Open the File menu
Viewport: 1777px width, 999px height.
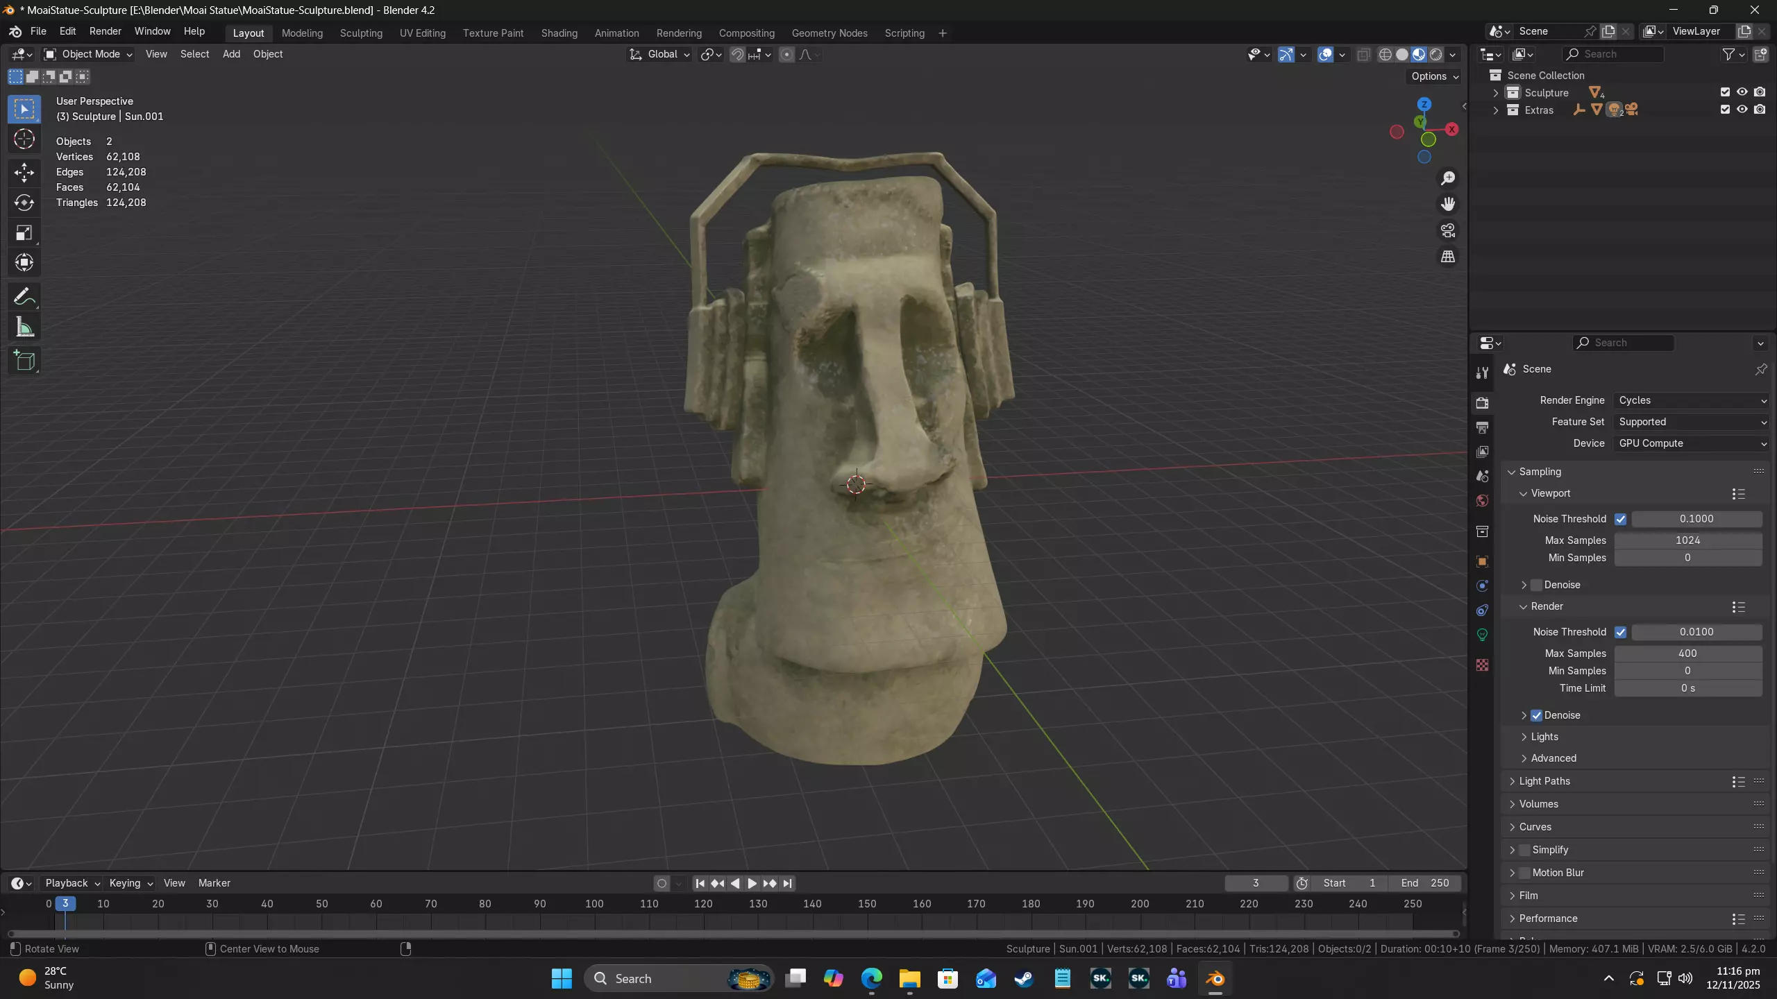38,31
